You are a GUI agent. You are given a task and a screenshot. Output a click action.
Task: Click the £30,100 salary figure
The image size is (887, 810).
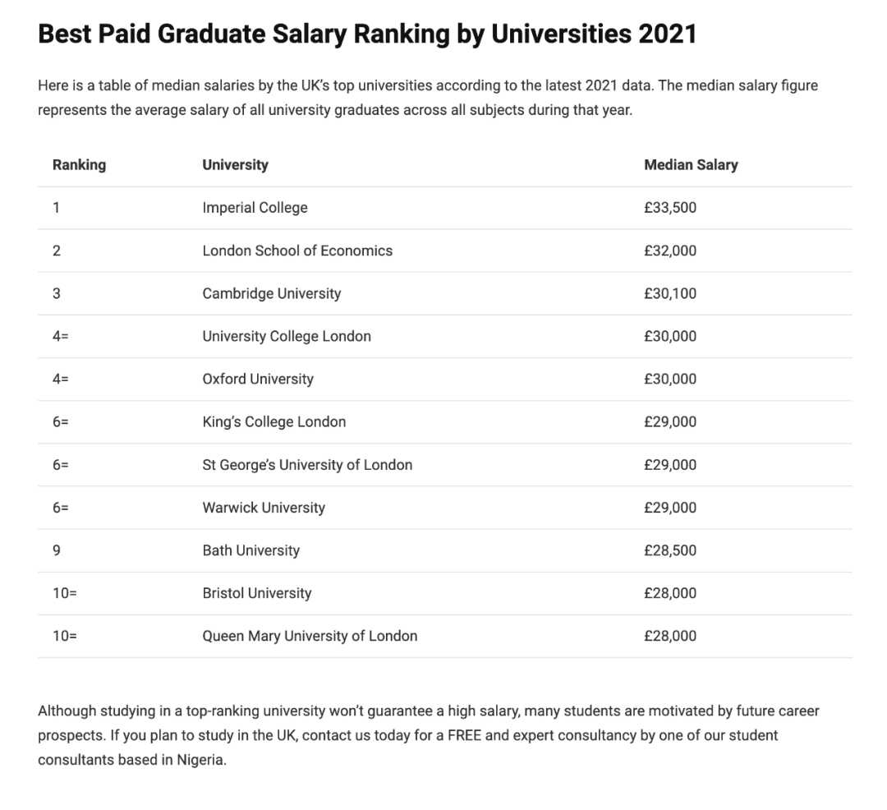(x=670, y=293)
